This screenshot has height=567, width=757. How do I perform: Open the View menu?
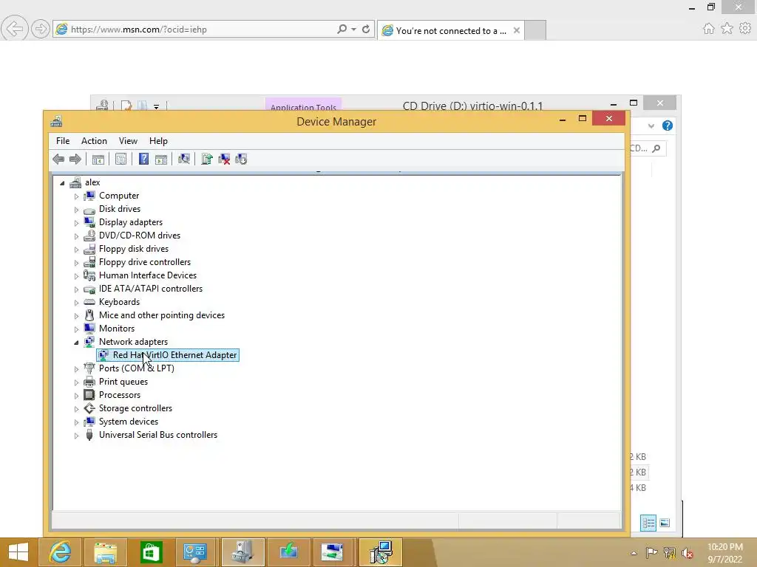[128, 141]
